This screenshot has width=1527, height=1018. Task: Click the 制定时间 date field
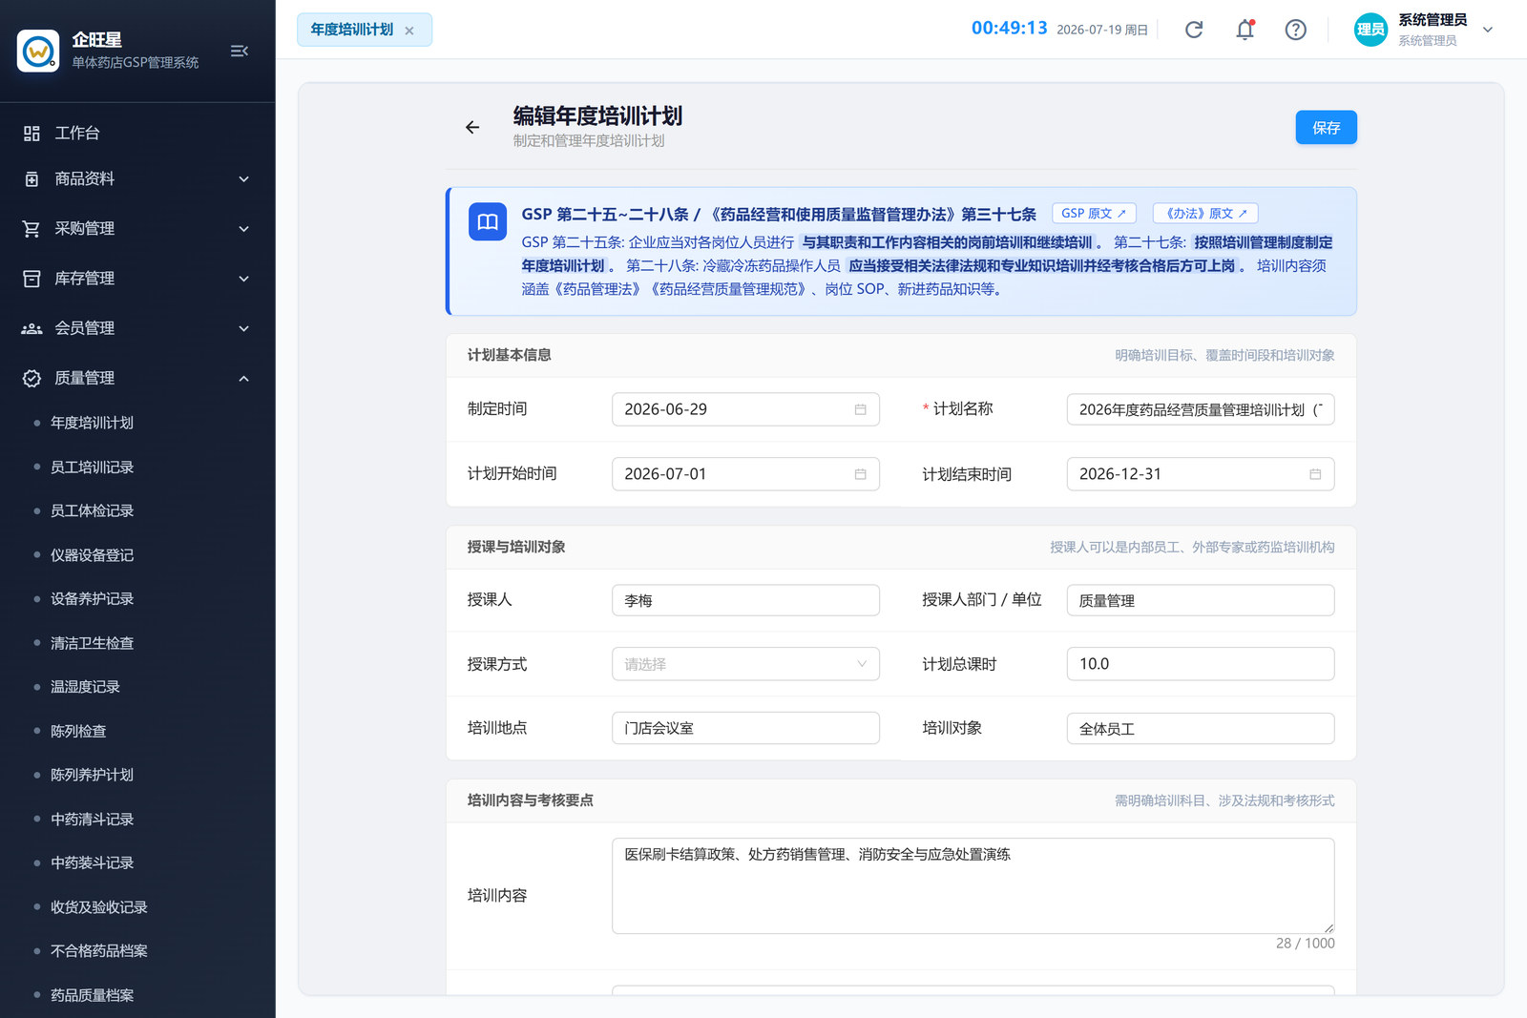point(745,409)
